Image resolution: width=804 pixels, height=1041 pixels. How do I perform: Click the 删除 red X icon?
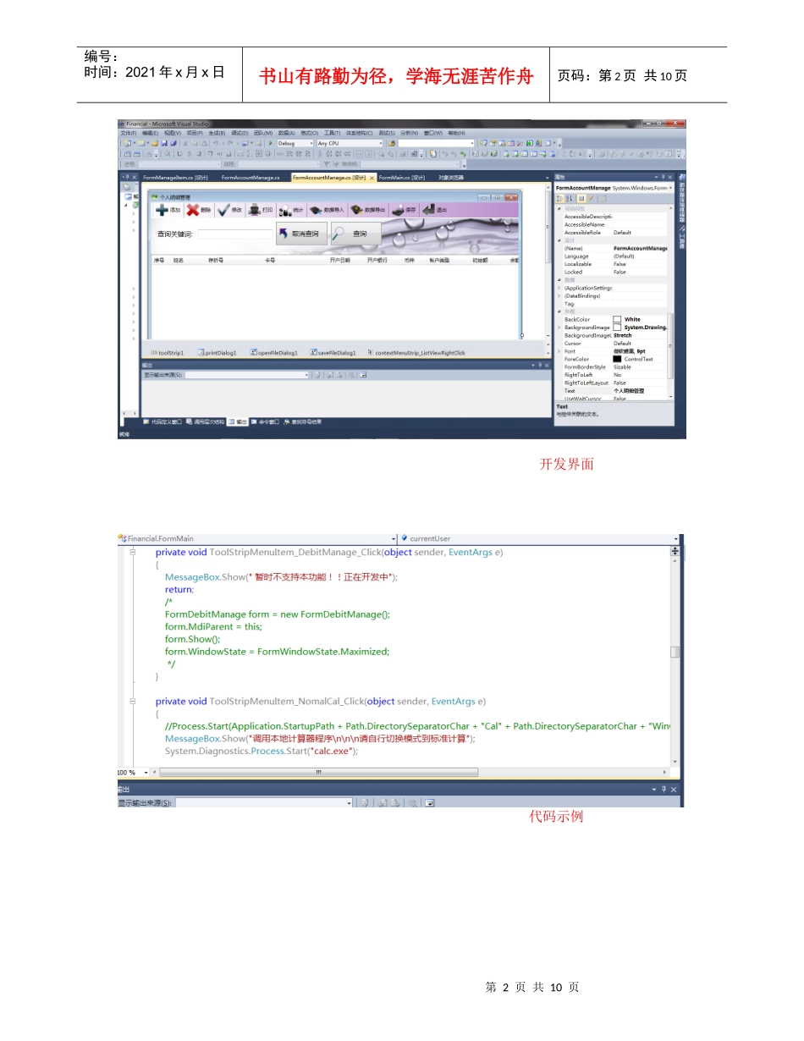point(193,209)
